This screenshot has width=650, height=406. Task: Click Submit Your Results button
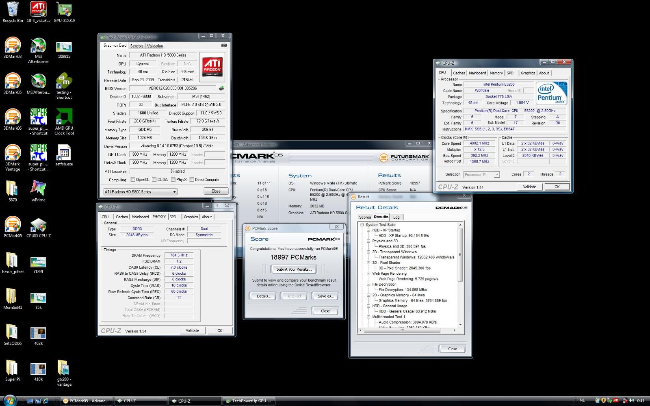[x=294, y=269]
